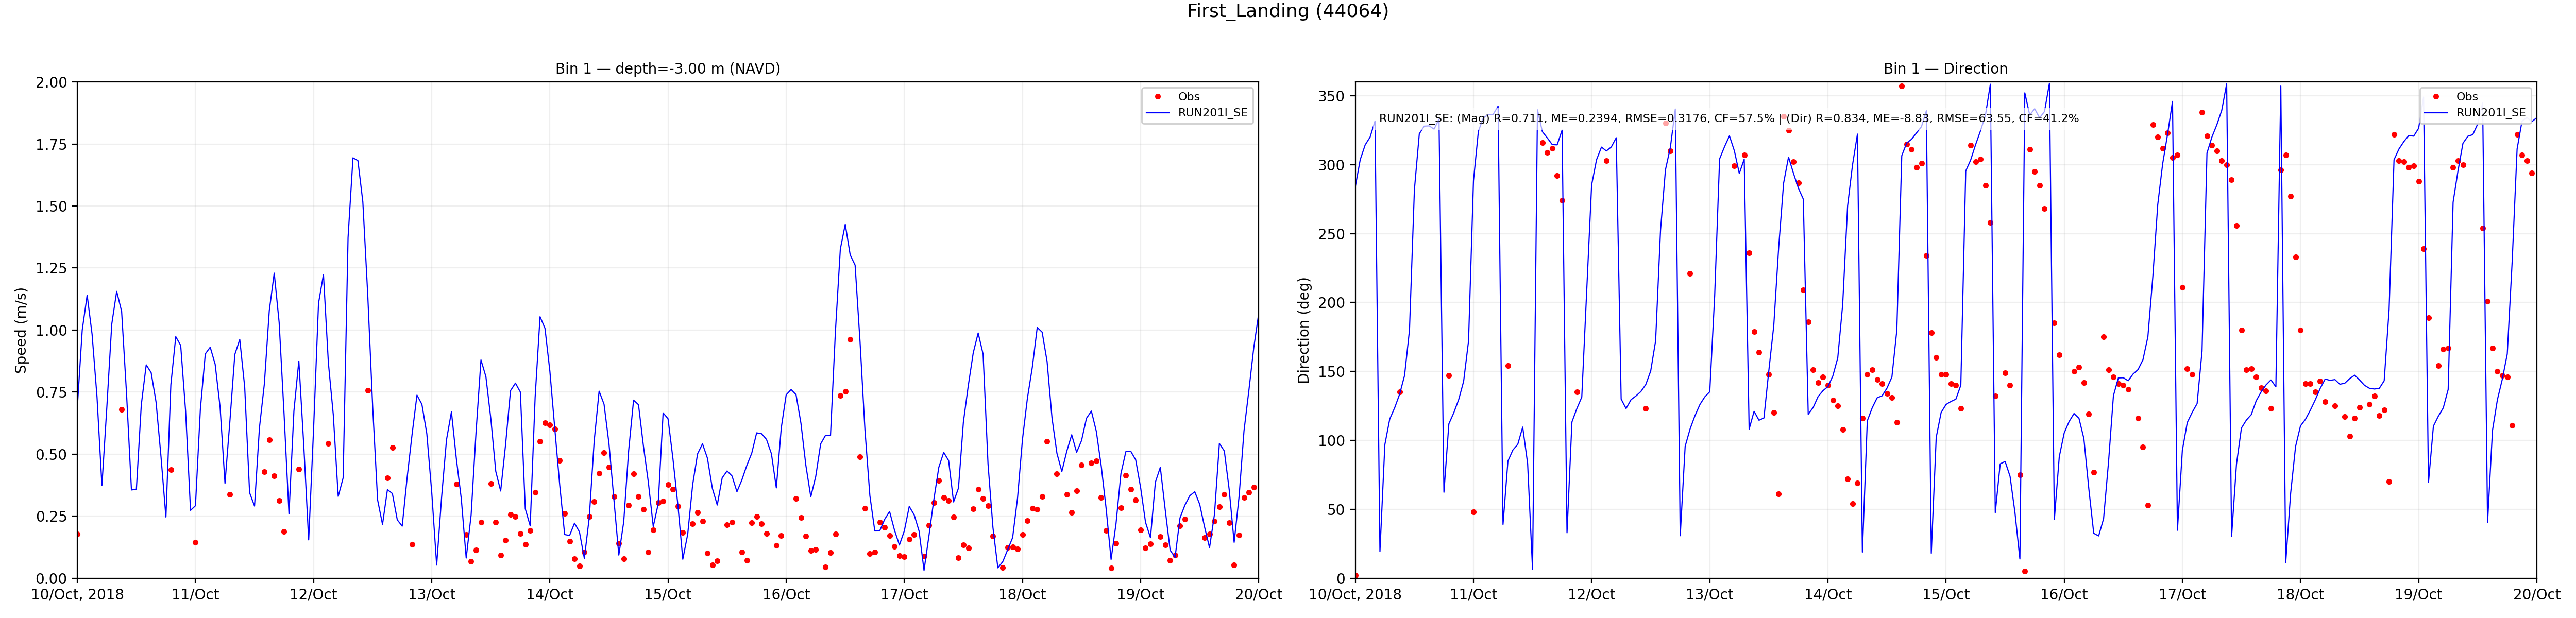Click the red Obs marker in speed legend

coord(1158,97)
